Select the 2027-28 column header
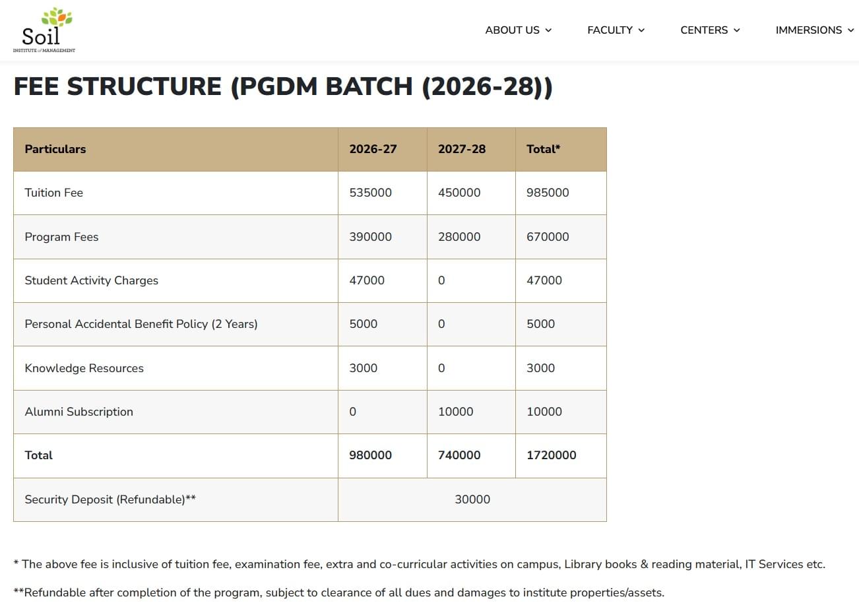This screenshot has height=607, width=859. pos(461,149)
